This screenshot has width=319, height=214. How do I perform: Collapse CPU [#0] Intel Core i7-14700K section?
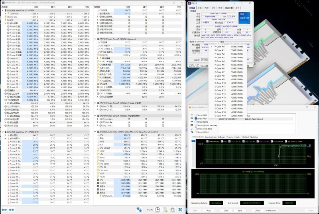pos(3,10)
